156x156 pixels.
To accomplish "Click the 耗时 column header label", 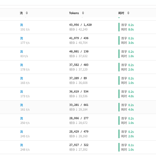I will [121, 13].
